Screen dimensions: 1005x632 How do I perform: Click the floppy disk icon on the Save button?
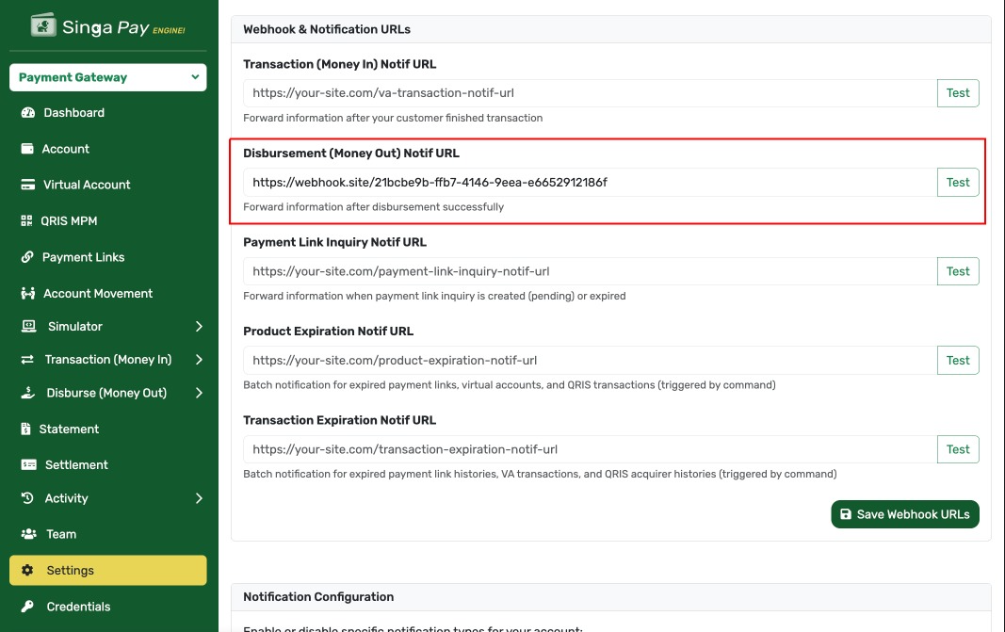846,514
